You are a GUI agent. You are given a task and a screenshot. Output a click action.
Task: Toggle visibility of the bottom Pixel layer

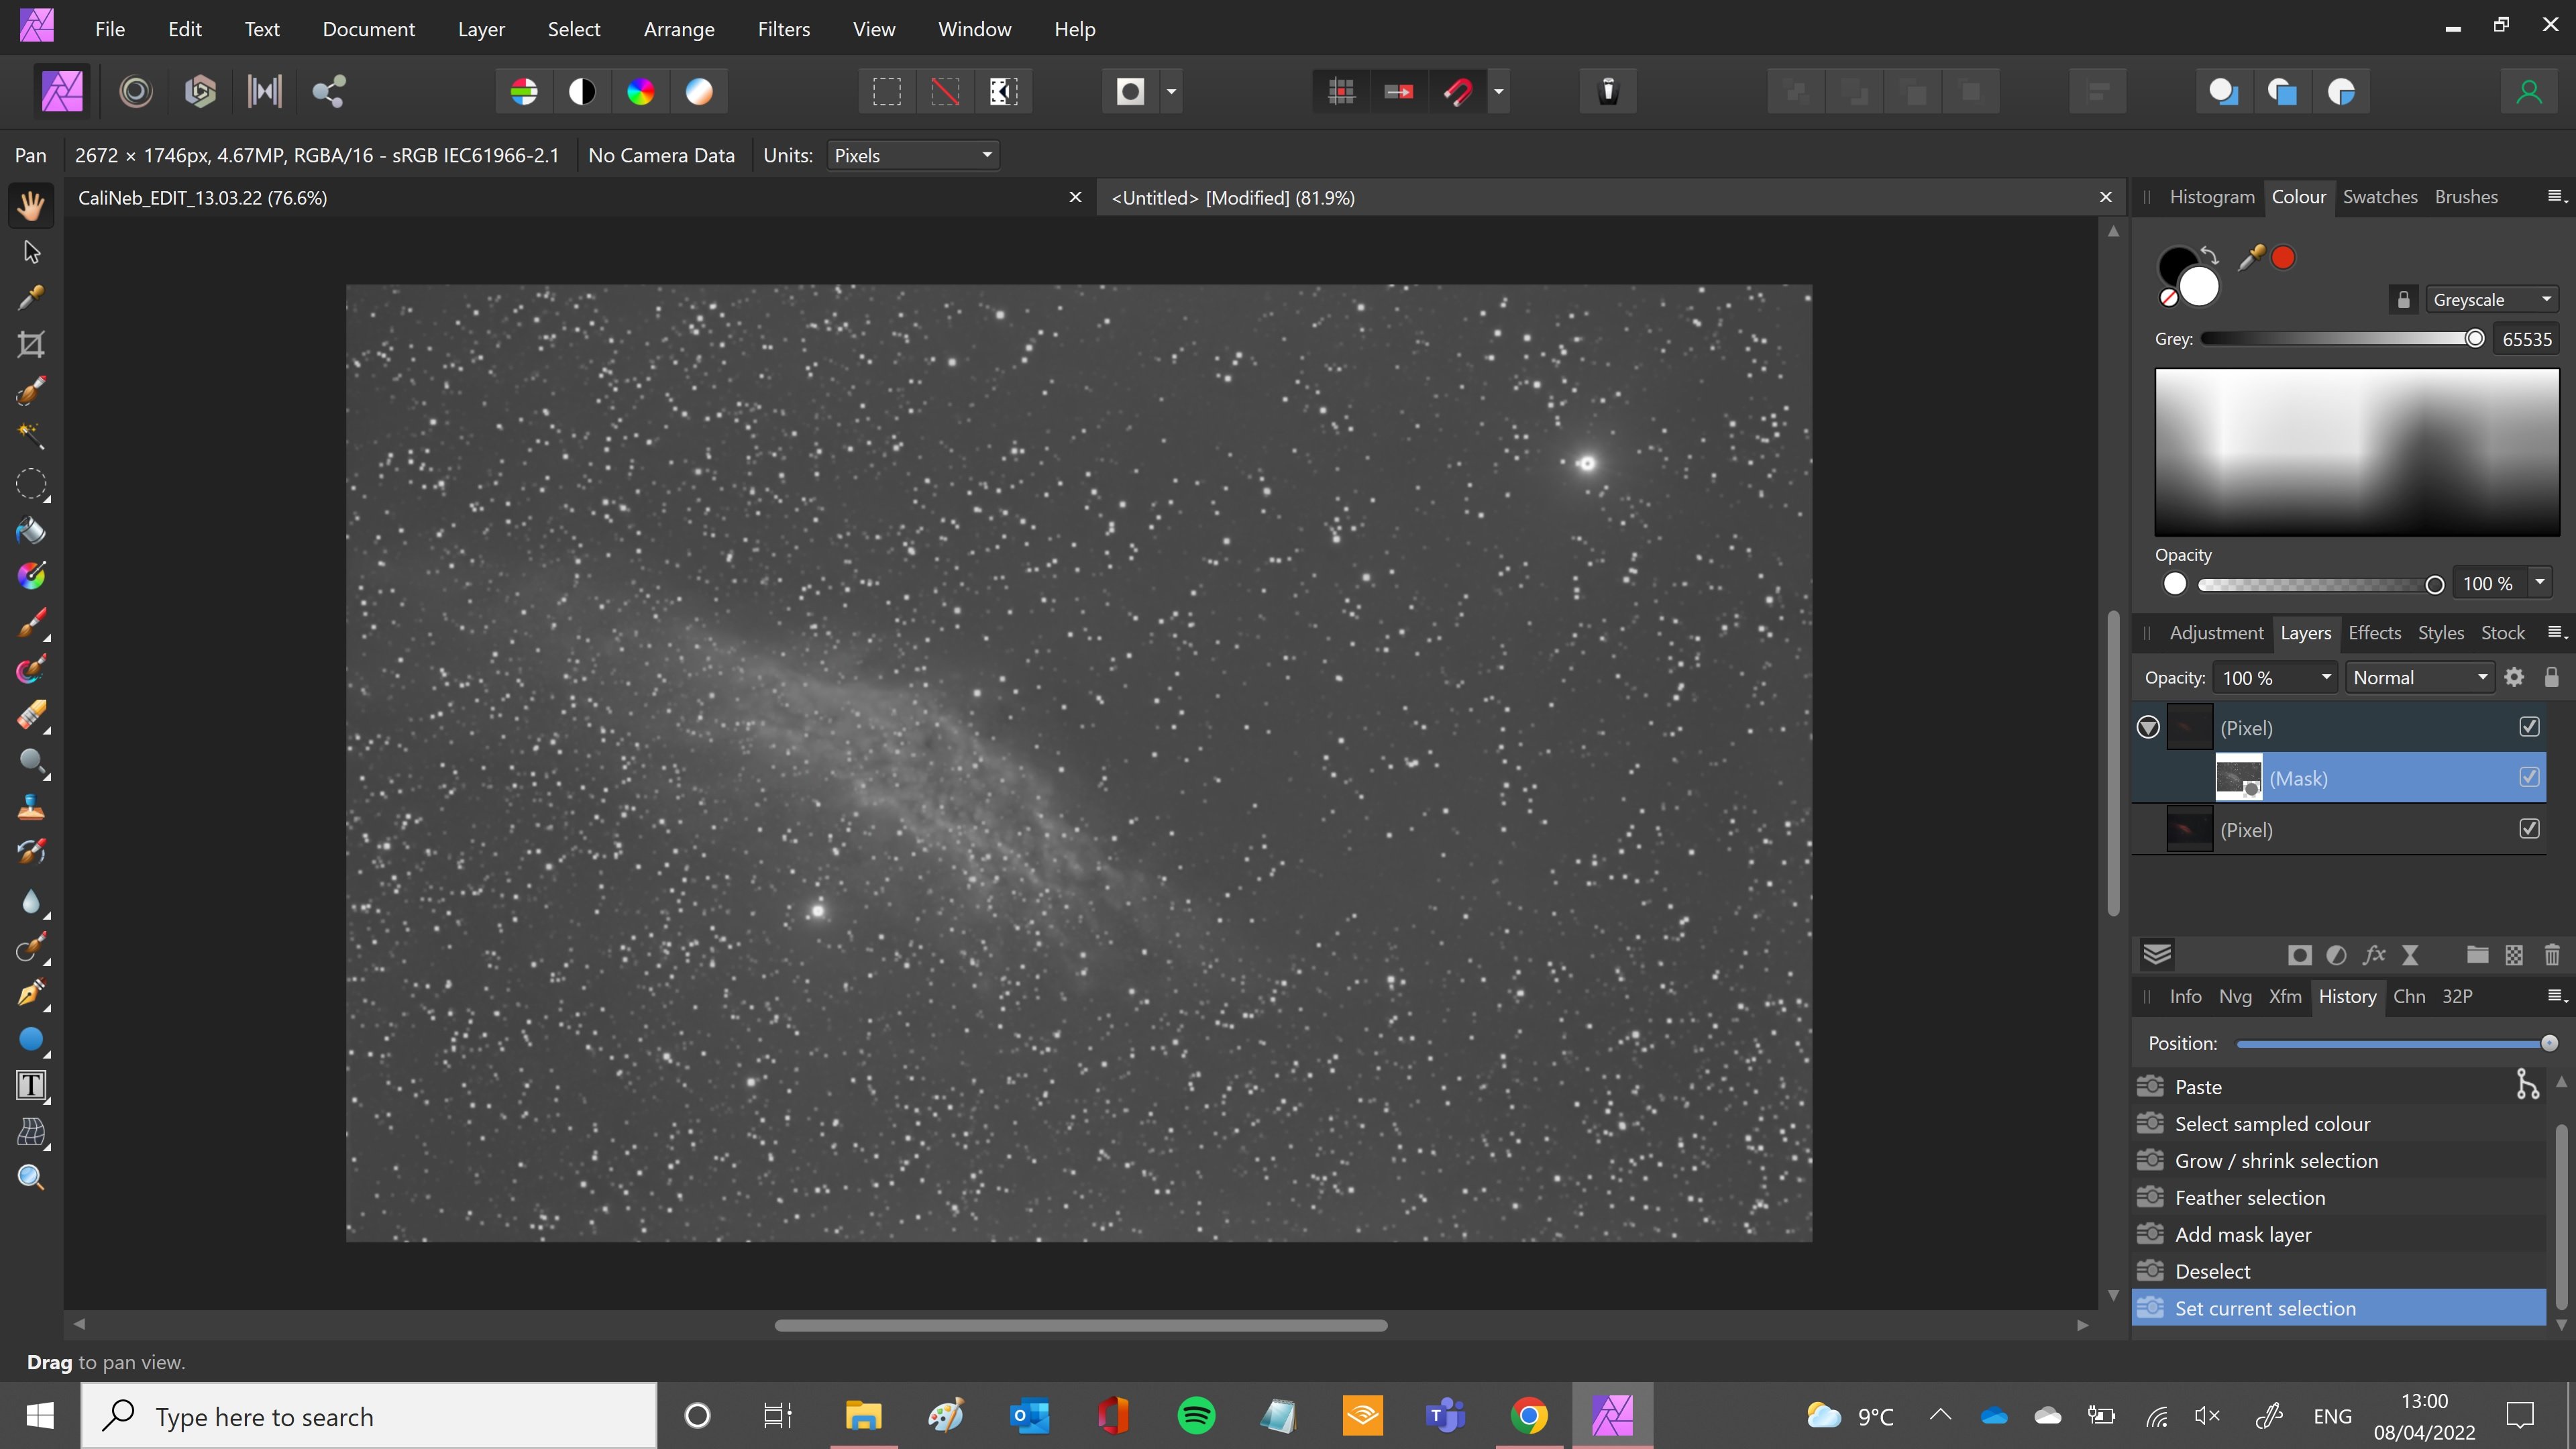coord(2529,829)
